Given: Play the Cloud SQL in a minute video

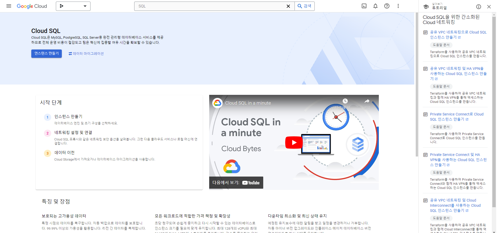Looking at the screenshot, I should click(294, 143).
